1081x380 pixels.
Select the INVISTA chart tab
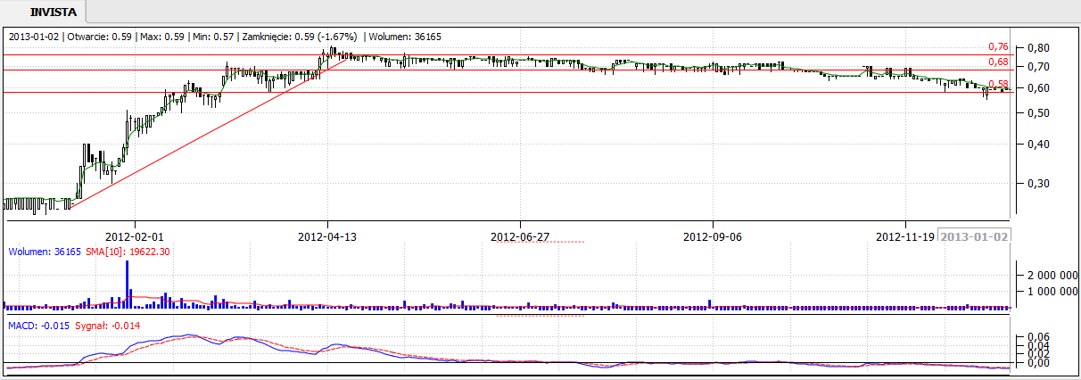tap(44, 12)
